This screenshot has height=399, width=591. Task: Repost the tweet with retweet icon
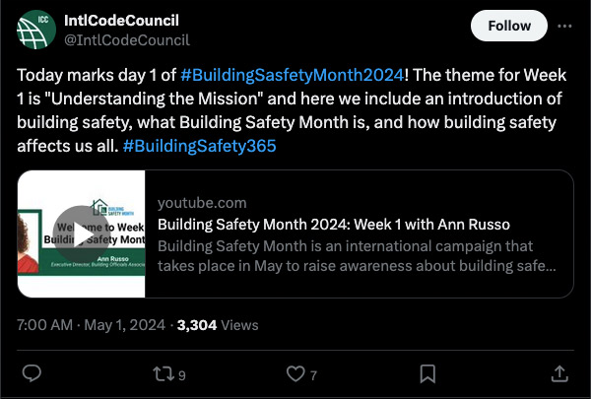click(164, 373)
